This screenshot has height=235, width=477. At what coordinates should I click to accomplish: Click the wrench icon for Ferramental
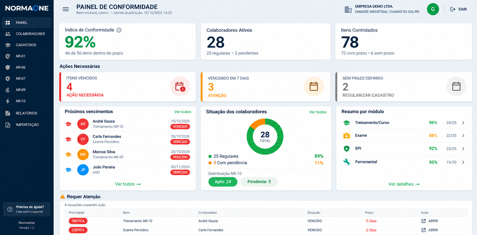[x=347, y=162]
